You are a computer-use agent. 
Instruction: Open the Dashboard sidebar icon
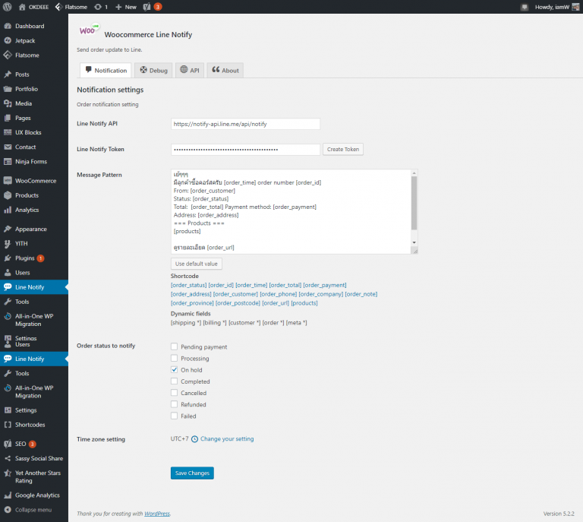click(8, 26)
